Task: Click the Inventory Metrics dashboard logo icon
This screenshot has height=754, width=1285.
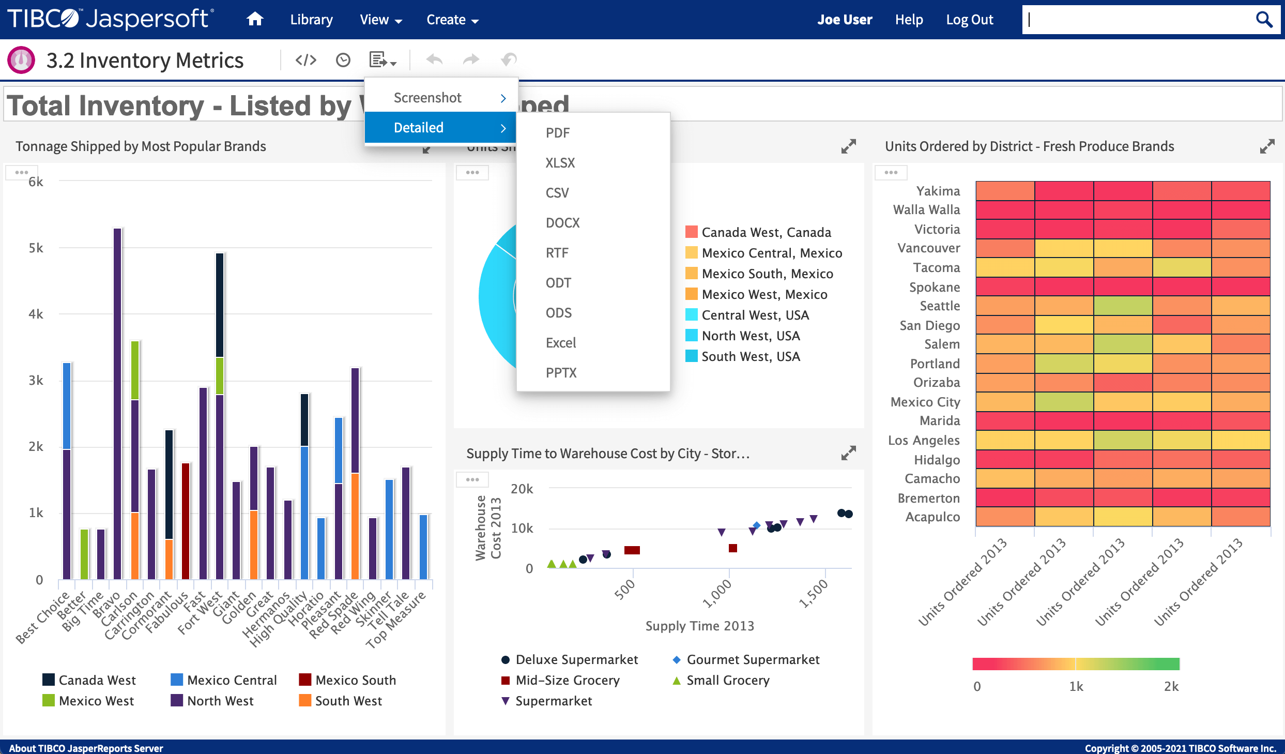Action: [21, 60]
